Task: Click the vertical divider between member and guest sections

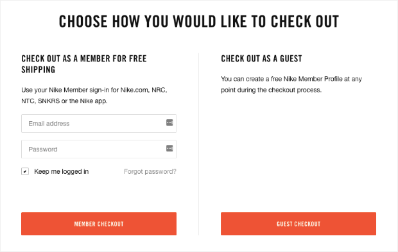Action: pyautogui.click(x=199, y=144)
